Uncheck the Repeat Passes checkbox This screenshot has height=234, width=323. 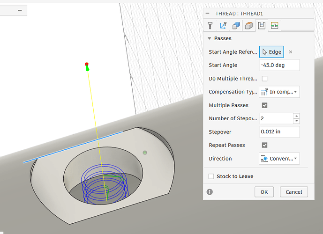pos(264,145)
